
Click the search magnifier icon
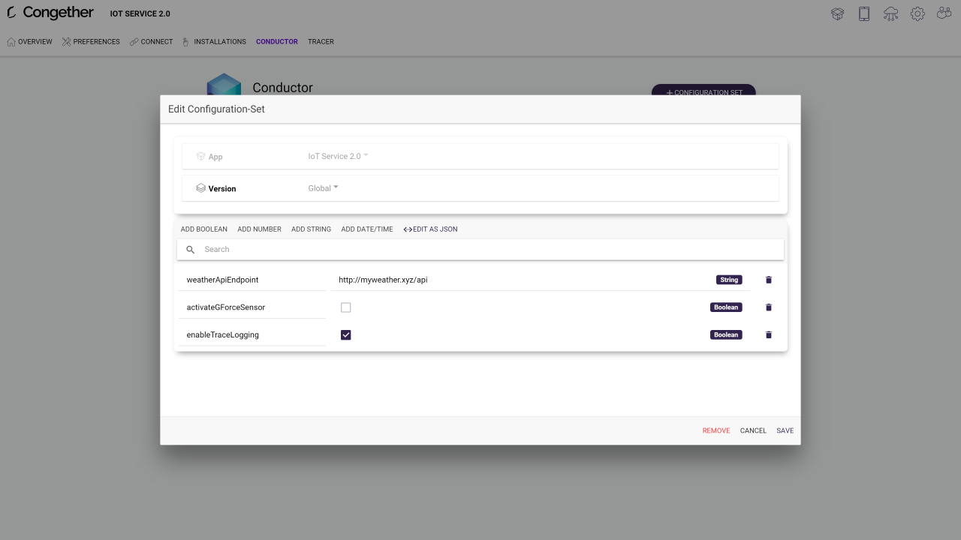(x=190, y=250)
